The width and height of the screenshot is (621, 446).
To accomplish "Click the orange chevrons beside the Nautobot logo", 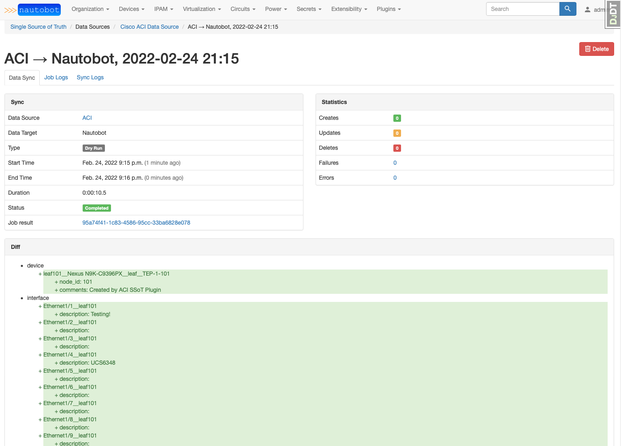I will pos(10,9).
